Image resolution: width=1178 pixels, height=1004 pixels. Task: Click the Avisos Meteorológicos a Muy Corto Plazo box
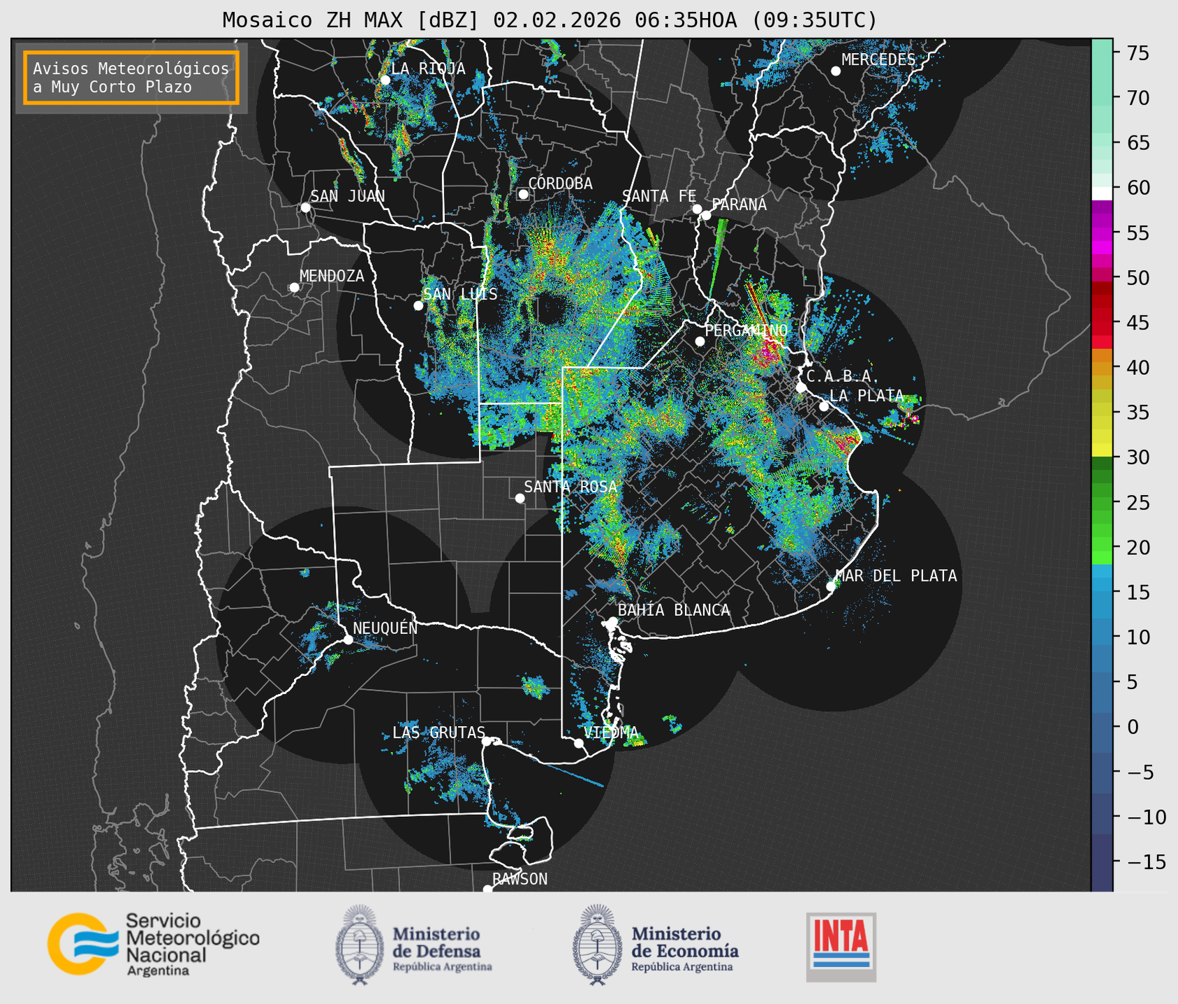131,77
